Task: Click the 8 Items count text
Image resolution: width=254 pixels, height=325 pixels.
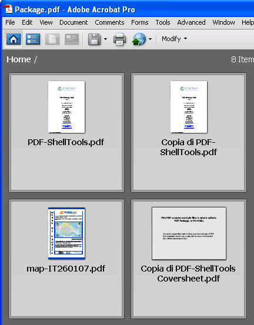Action: pos(242,59)
